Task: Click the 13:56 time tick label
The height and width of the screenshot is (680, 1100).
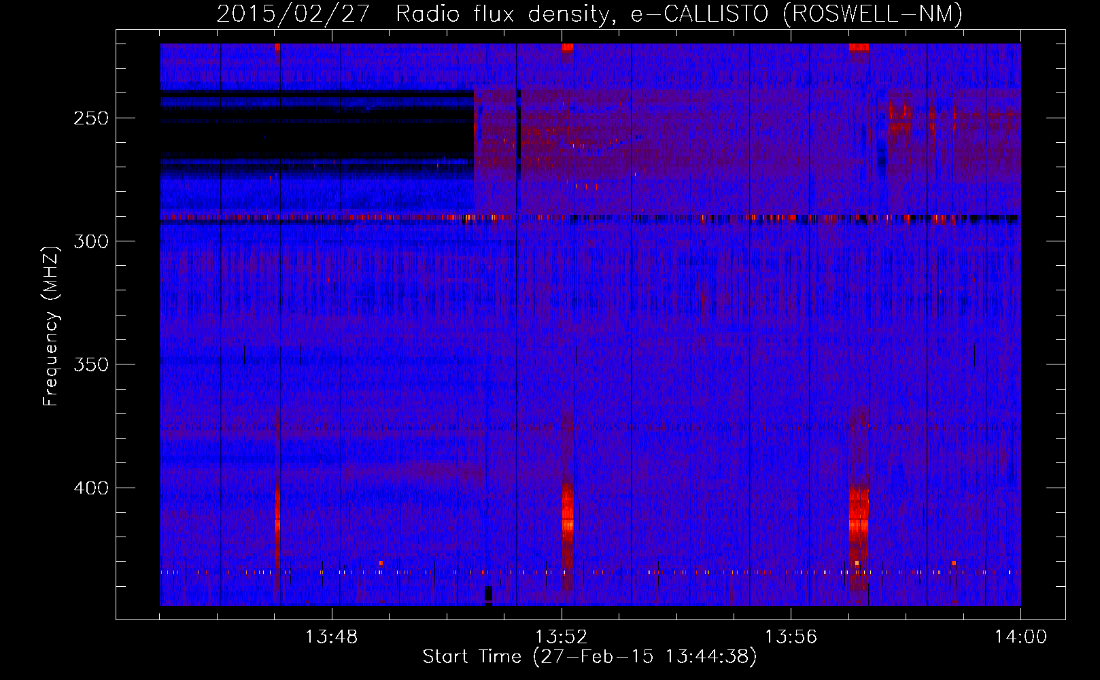Action: tap(791, 636)
